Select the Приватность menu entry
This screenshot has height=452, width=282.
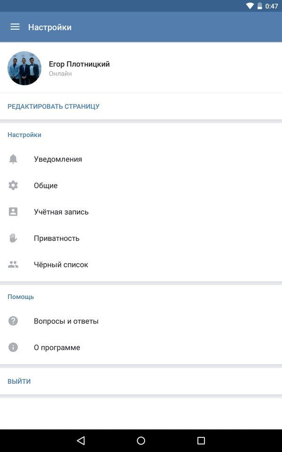(56, 238)
